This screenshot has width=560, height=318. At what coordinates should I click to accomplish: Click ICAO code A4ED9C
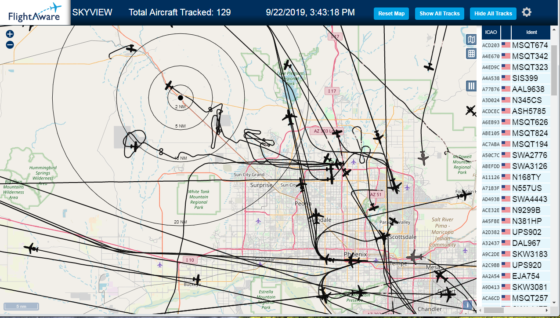[x=491, y=67]
